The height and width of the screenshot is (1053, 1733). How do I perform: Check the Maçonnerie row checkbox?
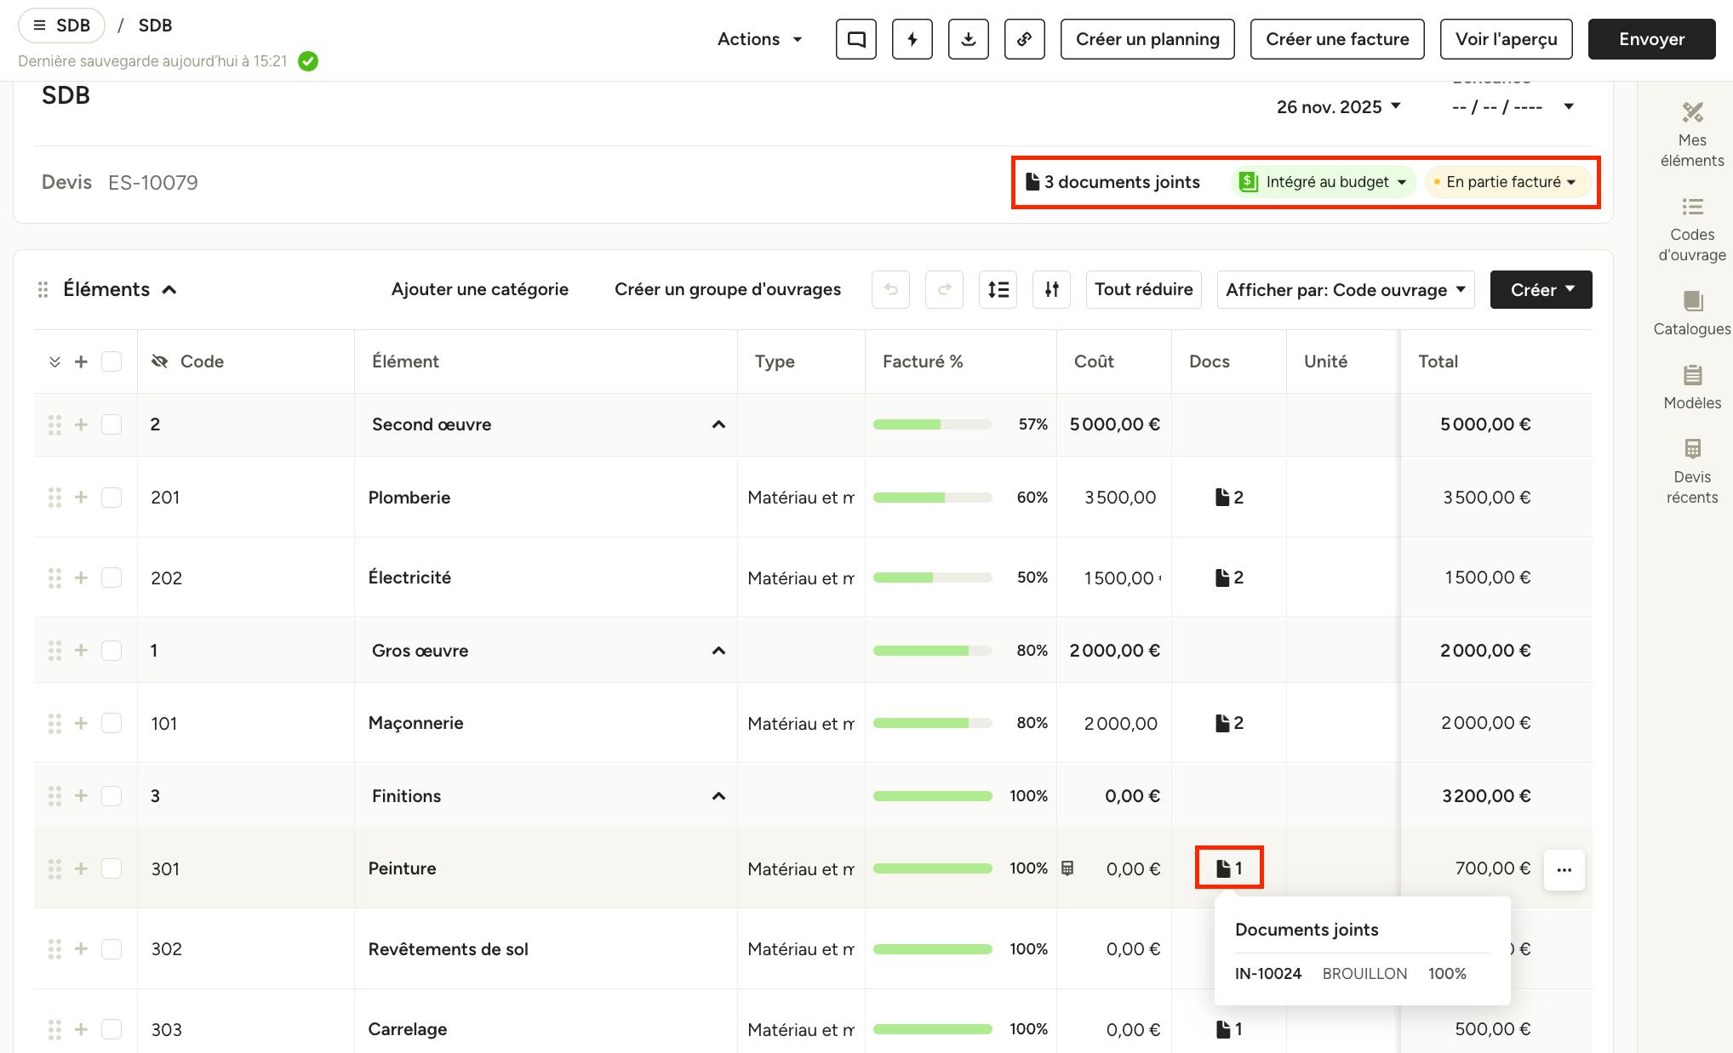point(112,723)
